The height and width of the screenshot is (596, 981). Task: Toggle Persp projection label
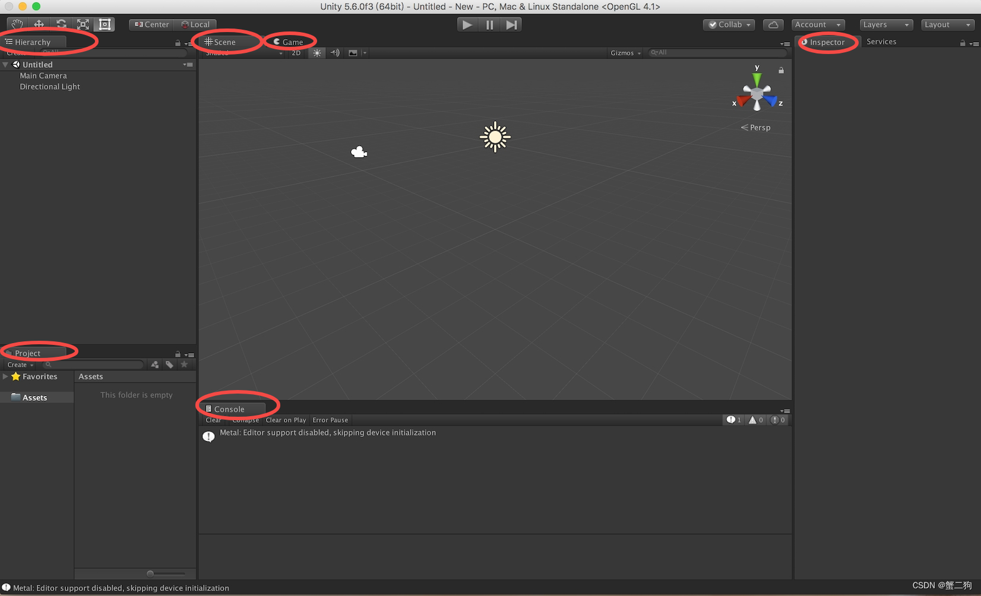point(755,128)
